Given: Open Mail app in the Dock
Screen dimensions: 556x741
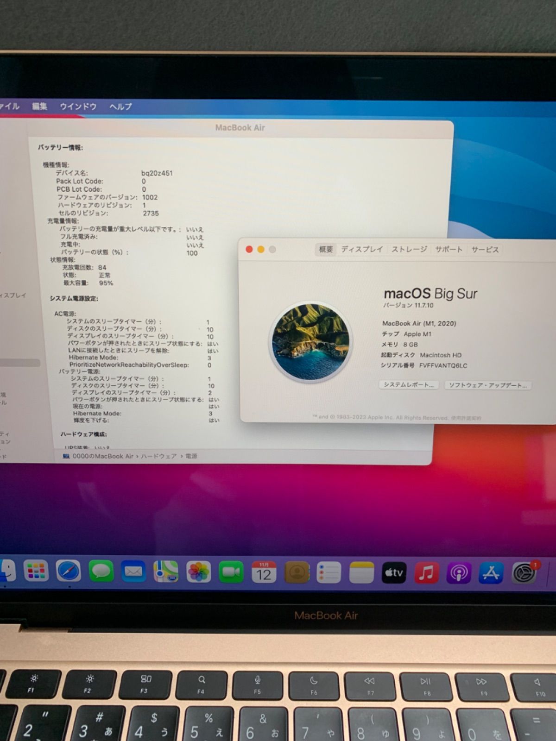Looking at the screenshot, I should point(133,572).
